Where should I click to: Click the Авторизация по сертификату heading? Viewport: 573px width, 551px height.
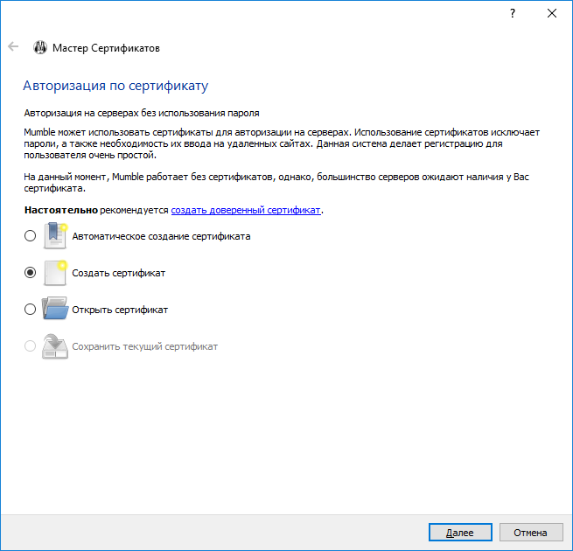tap(115, 87)
